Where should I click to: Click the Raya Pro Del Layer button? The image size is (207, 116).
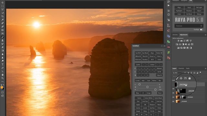coord(199,7)
